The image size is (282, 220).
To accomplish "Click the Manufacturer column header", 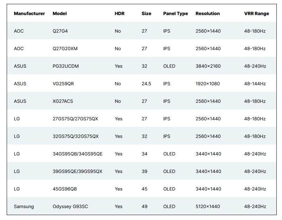I will tap(29, 13).
